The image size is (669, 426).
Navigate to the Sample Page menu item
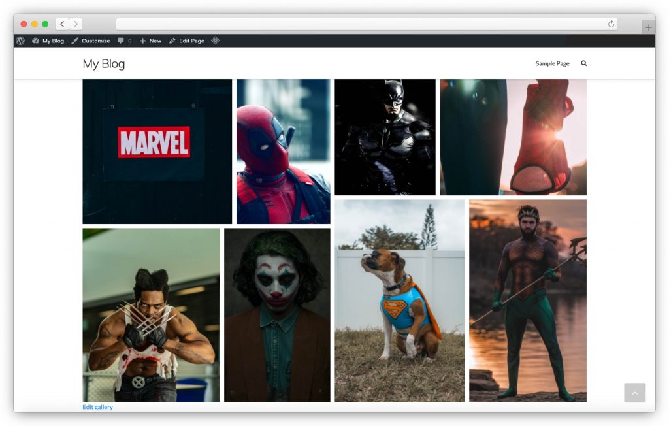coord(552,63)
